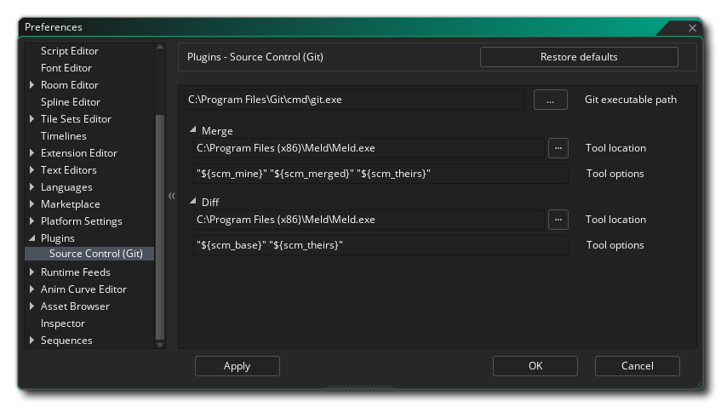
Task: Open the Spline Editor preferences
Action: click(71, 102)
